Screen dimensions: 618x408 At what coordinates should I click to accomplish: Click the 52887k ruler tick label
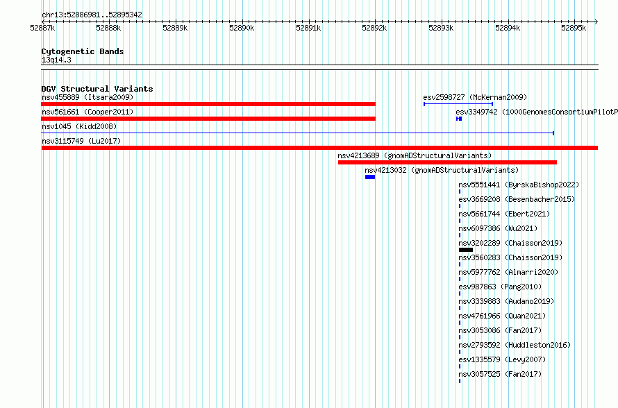point(42,28)
